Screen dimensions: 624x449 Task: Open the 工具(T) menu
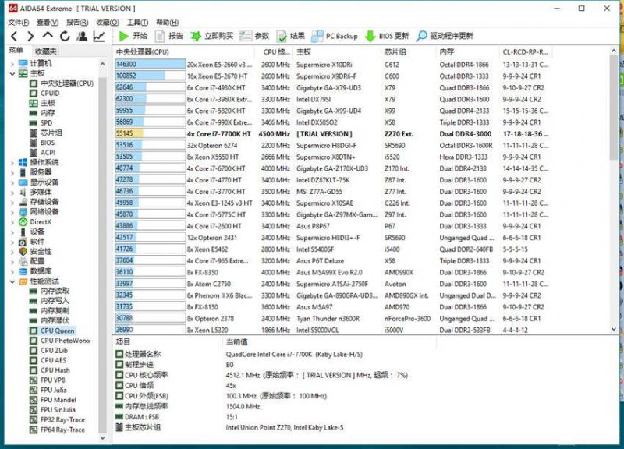(x=138, y=23)
